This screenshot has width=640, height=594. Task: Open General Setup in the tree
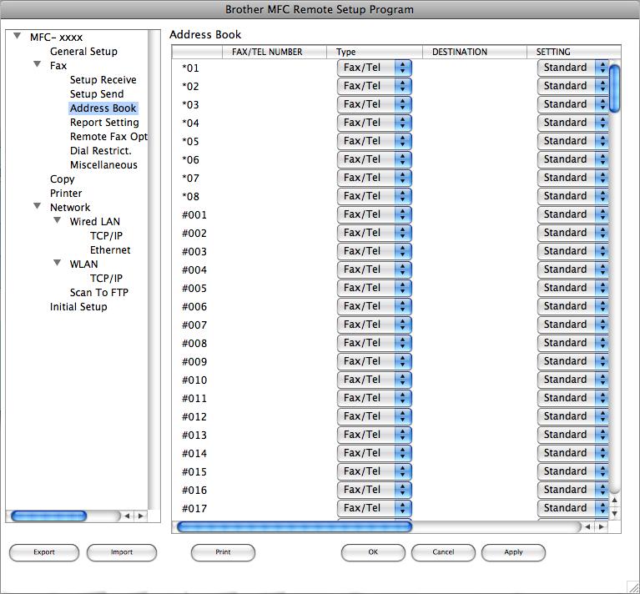click(83, 52)
